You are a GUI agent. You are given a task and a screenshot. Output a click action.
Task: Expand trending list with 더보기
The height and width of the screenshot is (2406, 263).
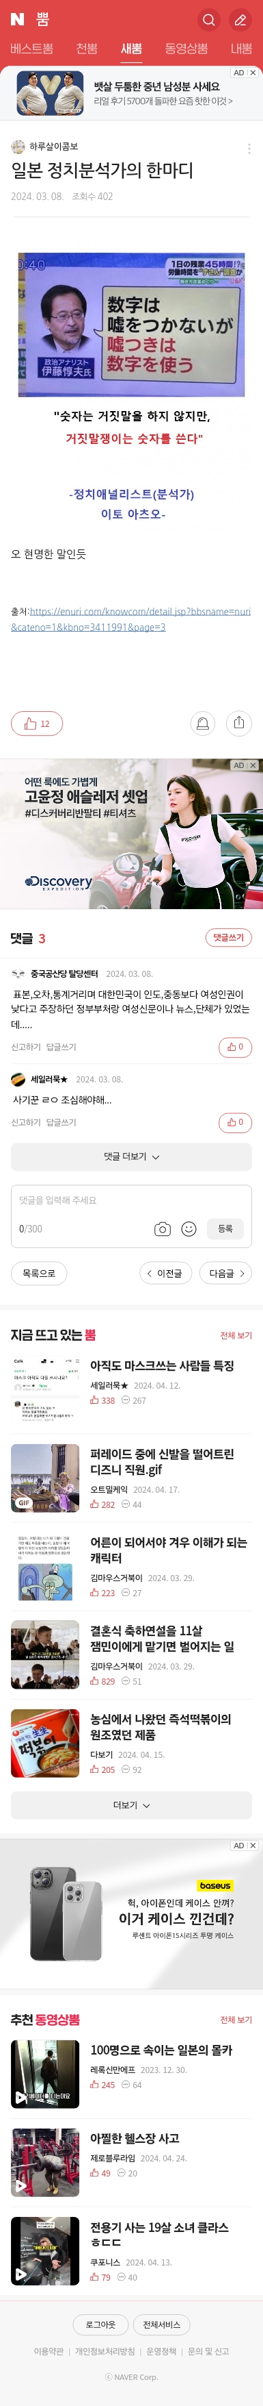(x=131, y=1804)
